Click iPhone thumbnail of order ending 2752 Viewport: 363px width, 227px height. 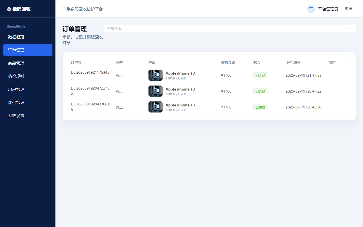[156, 91]
